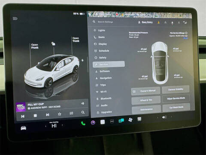The height and width of the screenshot is (155, 206).
Task: Tap blue Reset link under tire mileage
Action: (185, 38)
